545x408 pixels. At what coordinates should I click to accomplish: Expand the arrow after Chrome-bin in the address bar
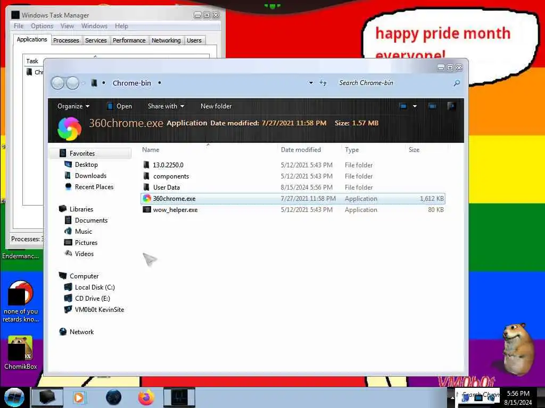(160, 83)
